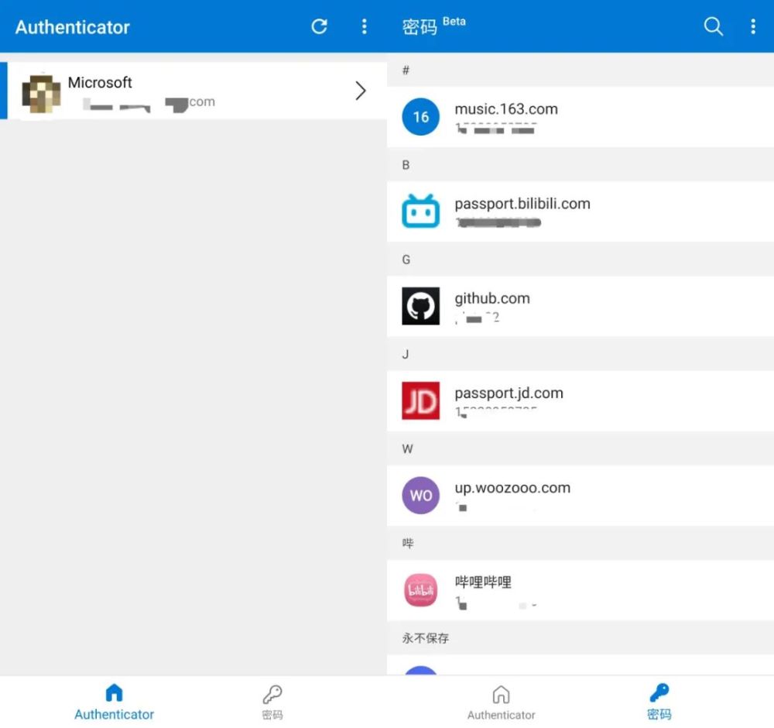
Task: Tap the purple WO circle icon
Action: 420,496
